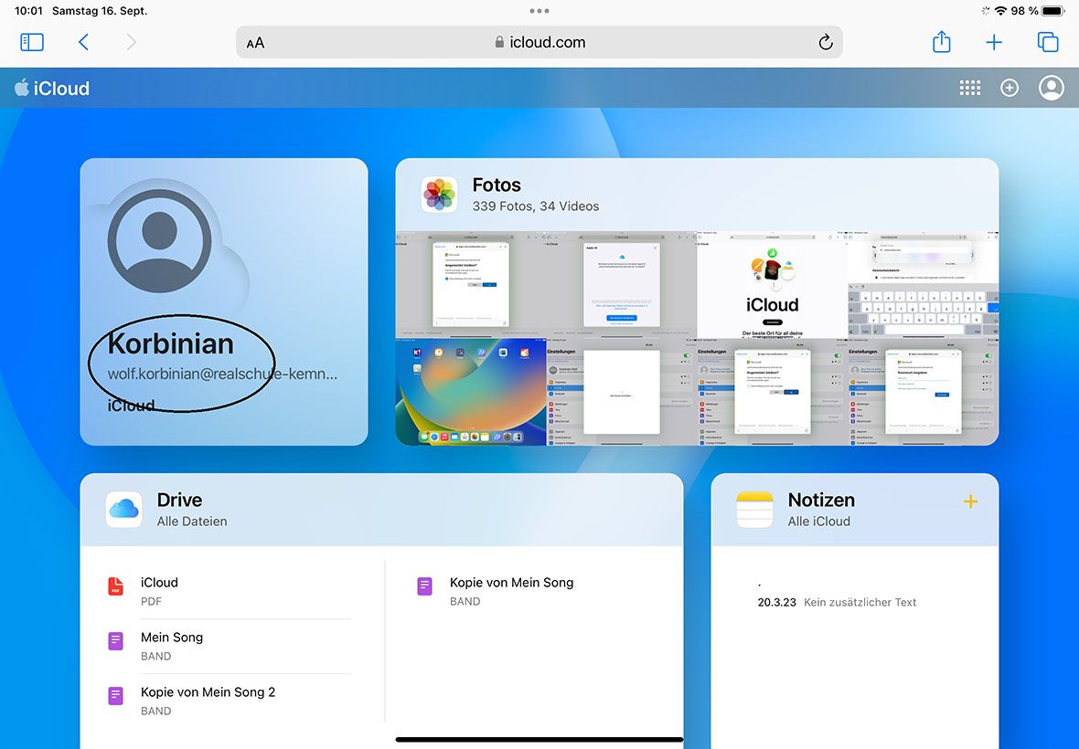Open the Safari share sheet
This screenshot has width=1079, height=749.
click(941, 42)
